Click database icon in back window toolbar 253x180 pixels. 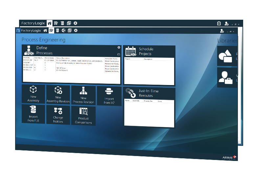click(x=62, y=23)
